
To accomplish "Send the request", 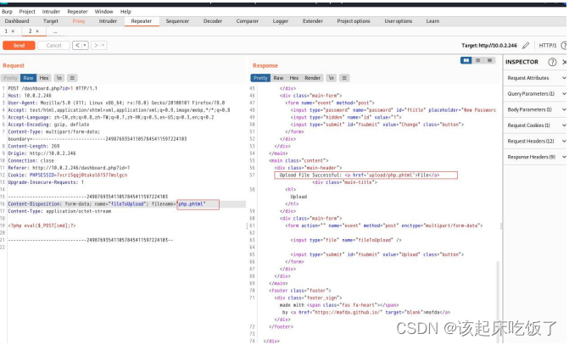I will pos(19,45).
